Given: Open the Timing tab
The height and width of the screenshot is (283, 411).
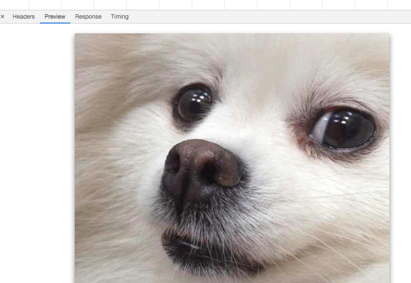Looking at the screenshot, I should (x=119, y=17).
